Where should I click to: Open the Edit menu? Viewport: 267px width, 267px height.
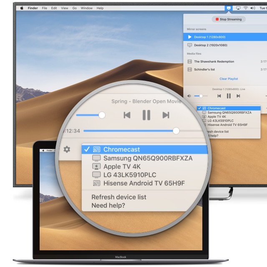pos(54,8)
